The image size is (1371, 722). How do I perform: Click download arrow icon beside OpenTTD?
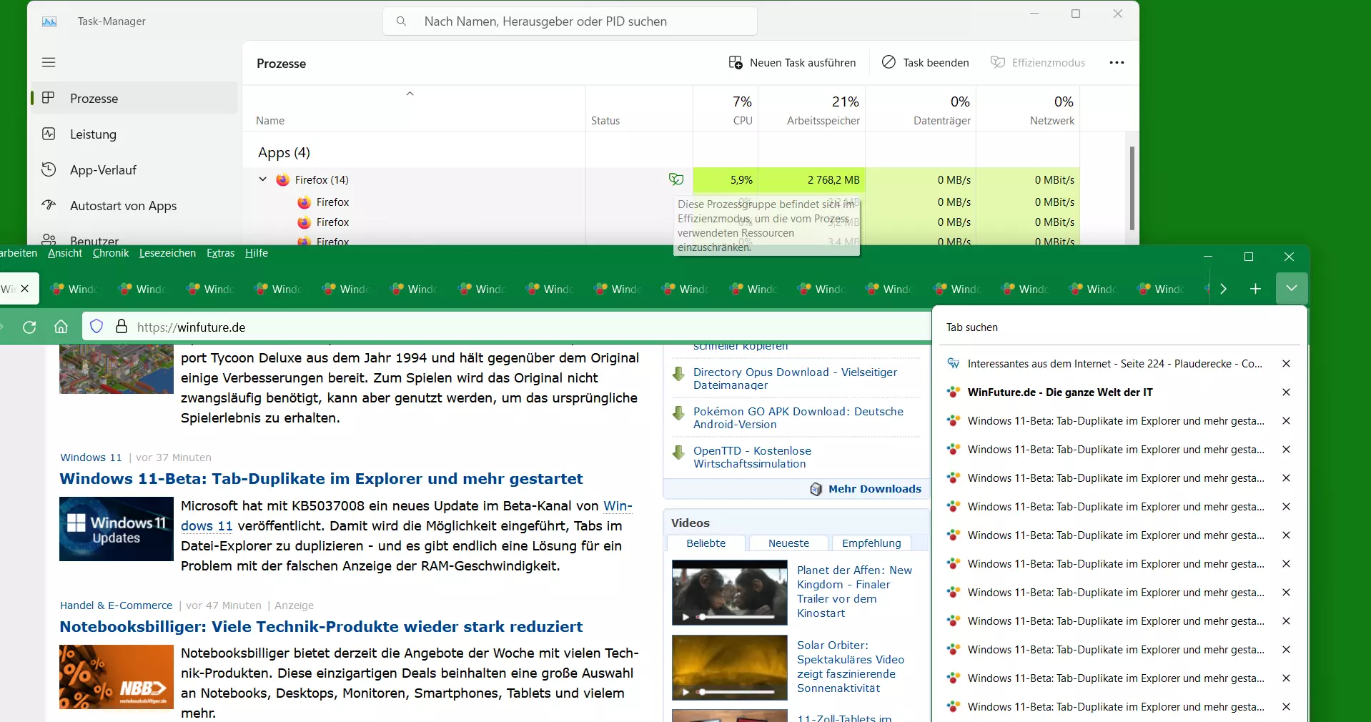tap(678, 453)
